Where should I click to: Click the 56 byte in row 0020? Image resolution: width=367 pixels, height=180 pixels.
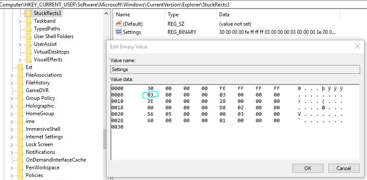pos(150,114)
